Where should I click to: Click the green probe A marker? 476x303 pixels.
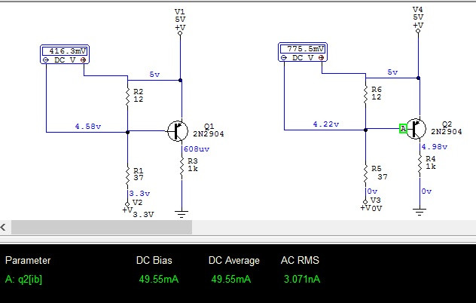tap(403, 129)
